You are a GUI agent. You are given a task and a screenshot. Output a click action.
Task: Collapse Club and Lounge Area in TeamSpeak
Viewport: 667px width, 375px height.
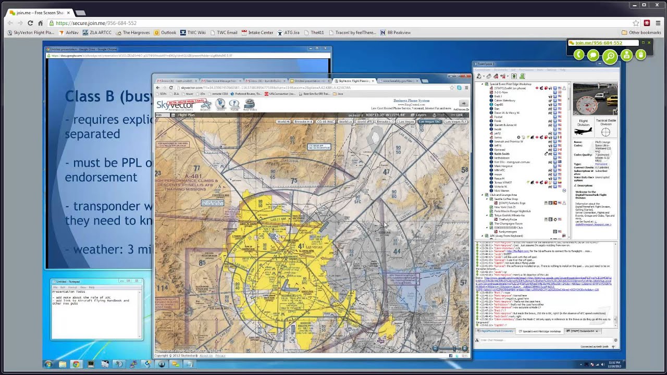(x=483, y=195)
